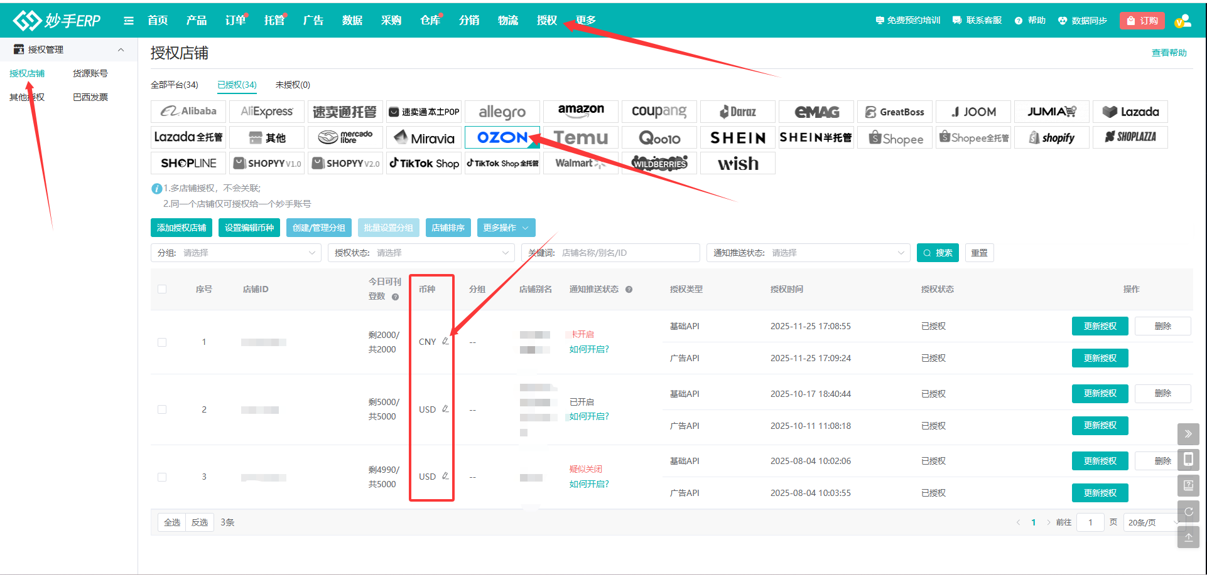Click the keyword search input field
This screenshot has width=1207, height=575.
coord(628,253)
